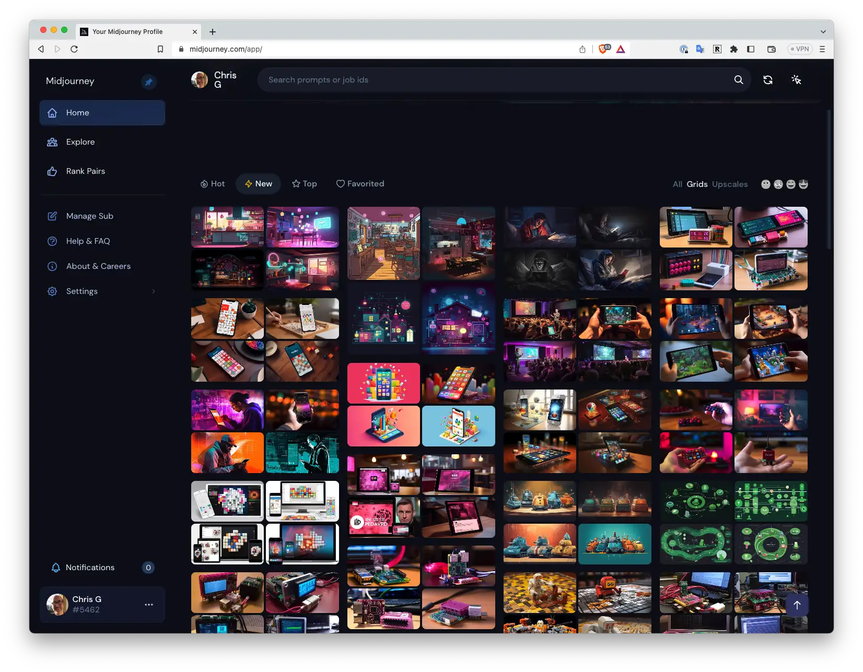863x672 pixels.
Task: Open the Manage Sub page
Action: pos(90,216)
